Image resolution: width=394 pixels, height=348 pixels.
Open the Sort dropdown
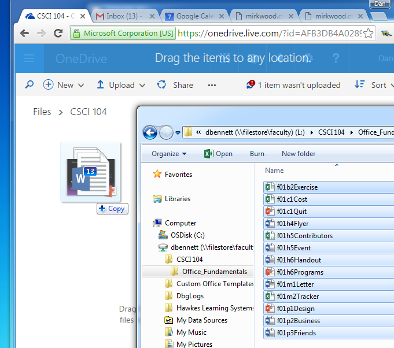tap(374, 85)
